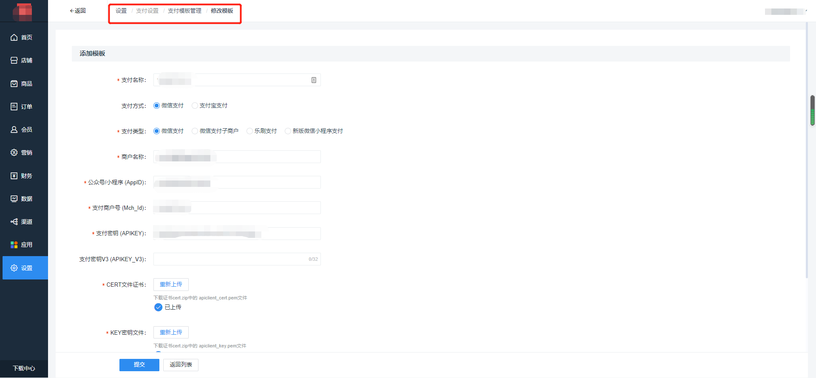
Task: Click the 返回列表 button
Action: pos(181,365)
